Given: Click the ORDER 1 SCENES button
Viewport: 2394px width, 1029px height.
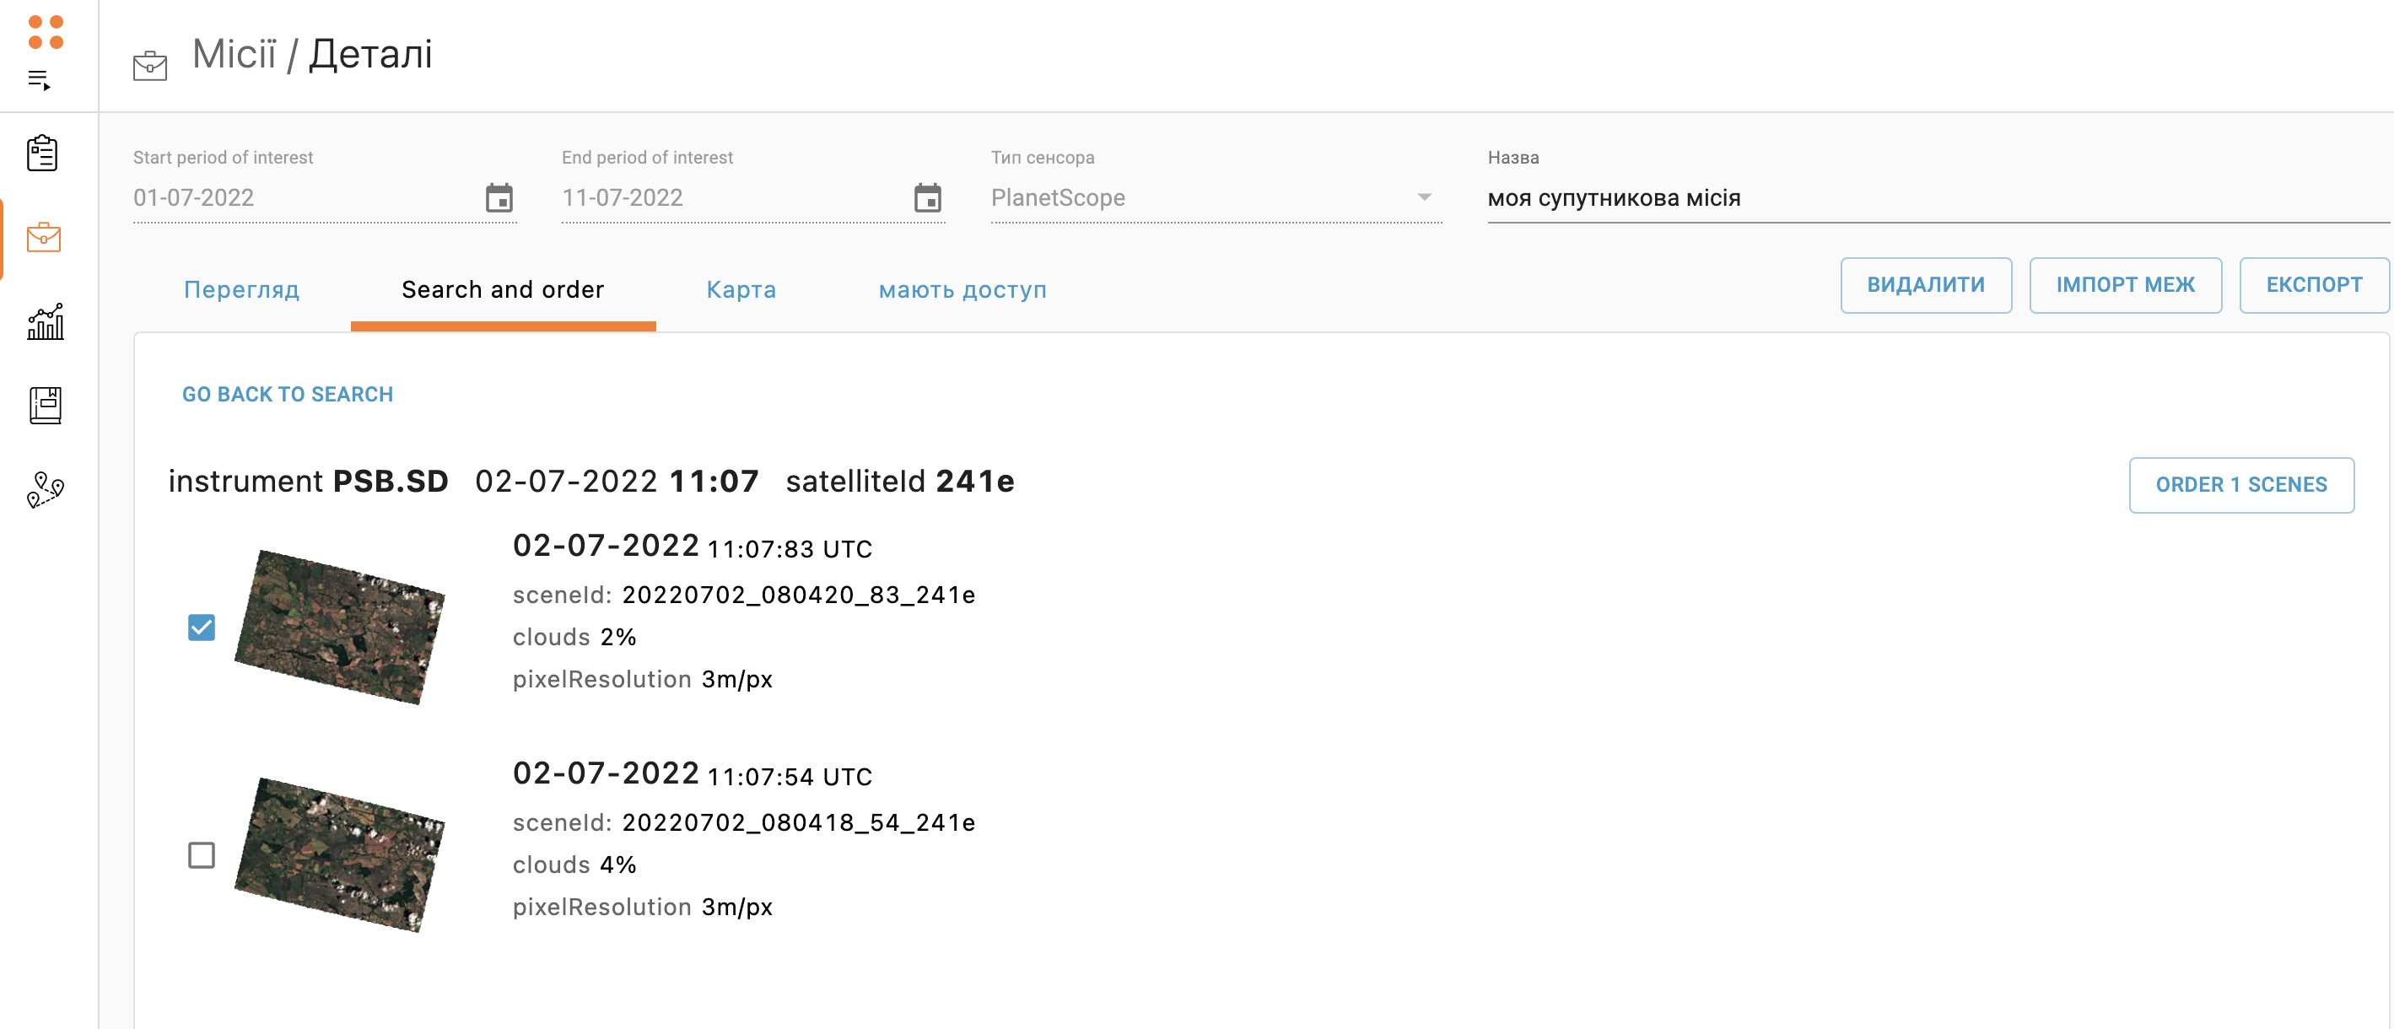Looking at the screenshot, I should 2240,484.
